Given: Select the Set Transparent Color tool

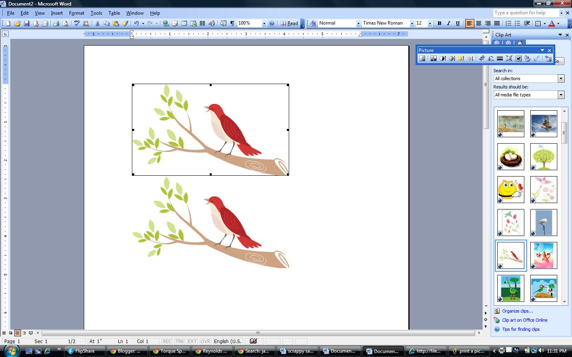Looking at the screenshot, I should [x=536, y=58].
